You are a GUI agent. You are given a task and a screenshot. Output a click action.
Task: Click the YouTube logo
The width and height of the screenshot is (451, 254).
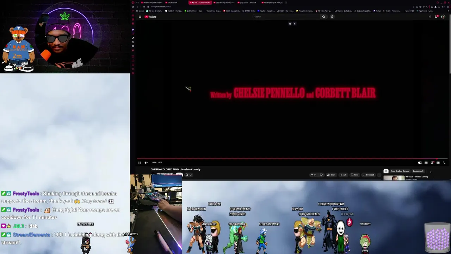pos(150,17)
